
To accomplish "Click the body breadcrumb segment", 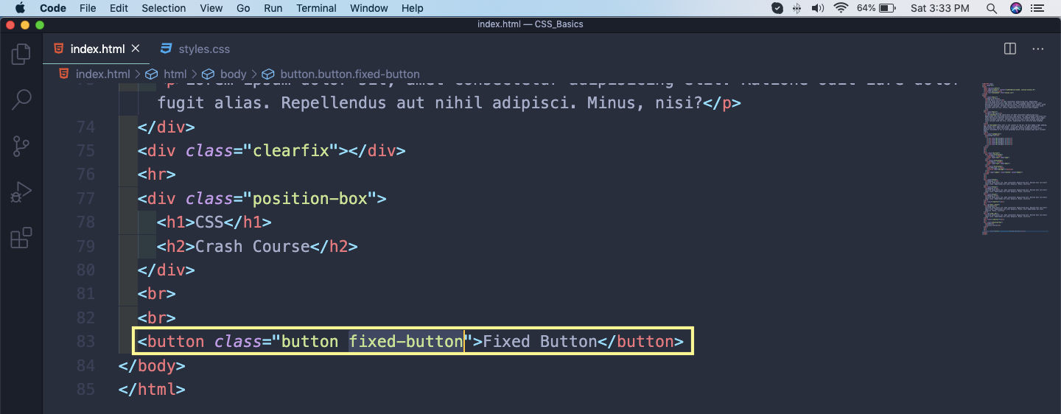I will click(x=233, y=74).
